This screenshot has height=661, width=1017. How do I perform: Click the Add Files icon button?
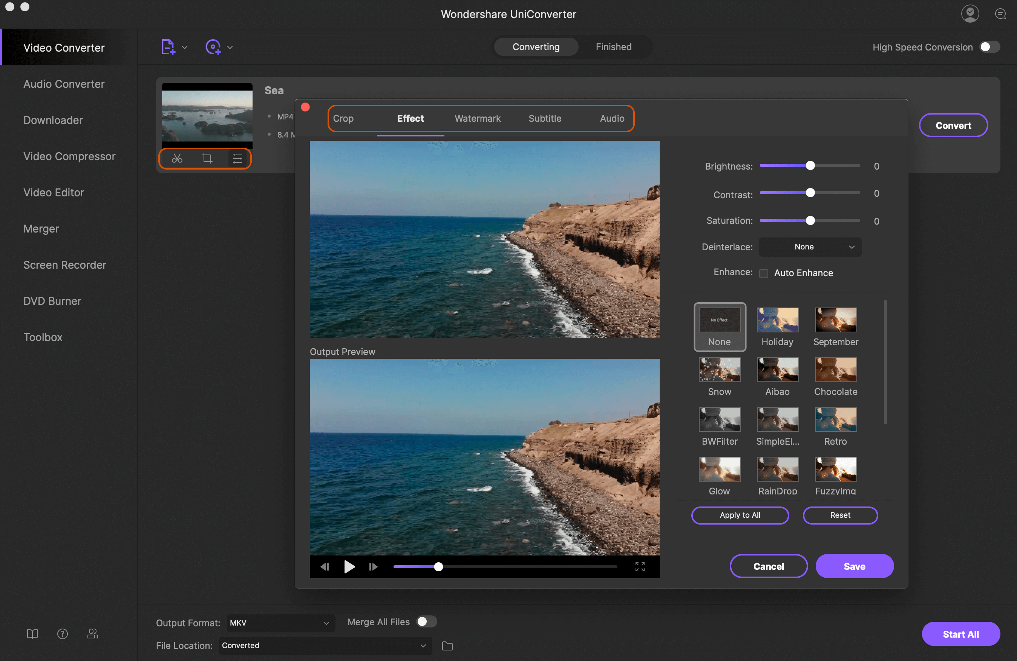[x=168, y=46]
